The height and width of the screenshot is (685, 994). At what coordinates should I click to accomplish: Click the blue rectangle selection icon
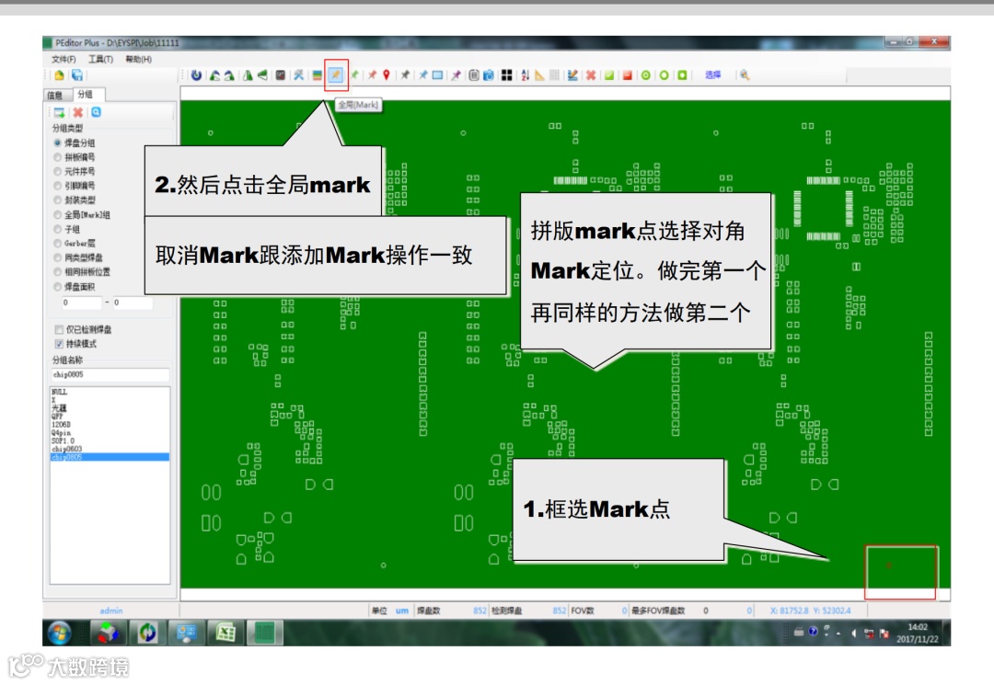(x=437, y=74)
